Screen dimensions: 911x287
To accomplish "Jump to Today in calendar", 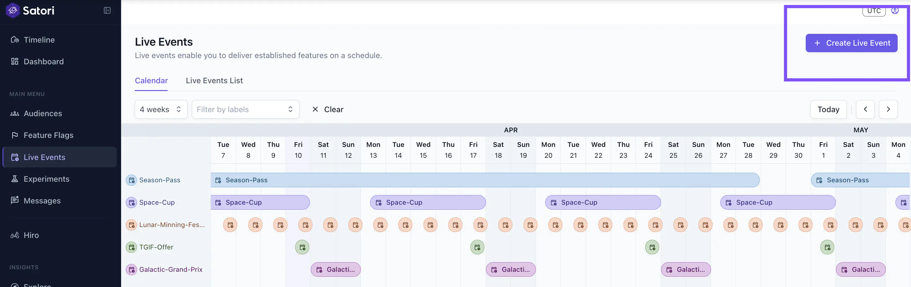I will coord(828,109).
